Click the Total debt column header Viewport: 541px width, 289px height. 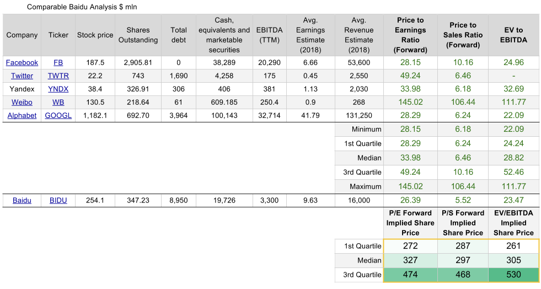pos(179,35)
